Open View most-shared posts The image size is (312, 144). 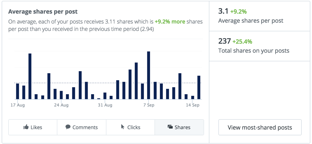click(x=260, y=127)
